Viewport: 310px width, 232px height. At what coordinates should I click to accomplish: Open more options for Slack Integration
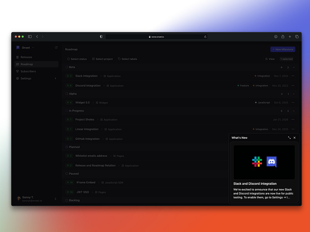coord(293,76)
